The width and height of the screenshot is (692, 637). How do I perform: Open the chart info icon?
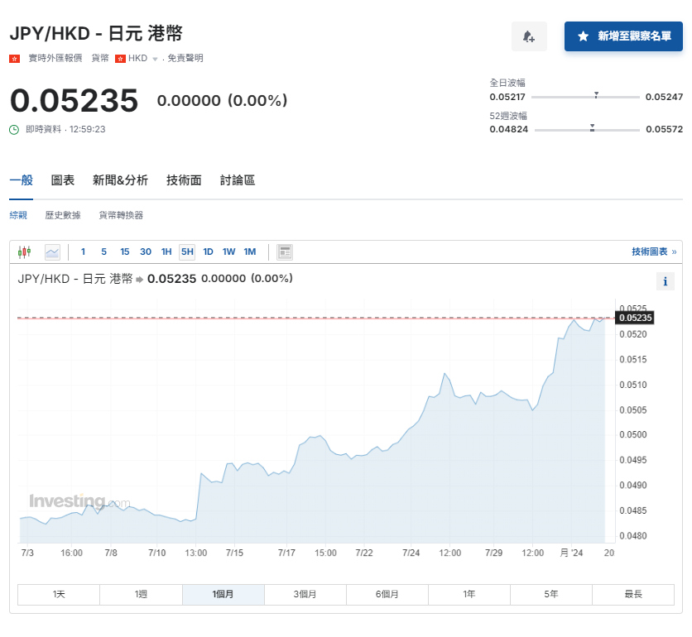coord(666,281)
